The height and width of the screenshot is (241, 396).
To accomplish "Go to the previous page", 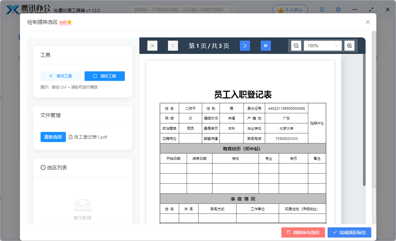I will click(x=173, y=45).
